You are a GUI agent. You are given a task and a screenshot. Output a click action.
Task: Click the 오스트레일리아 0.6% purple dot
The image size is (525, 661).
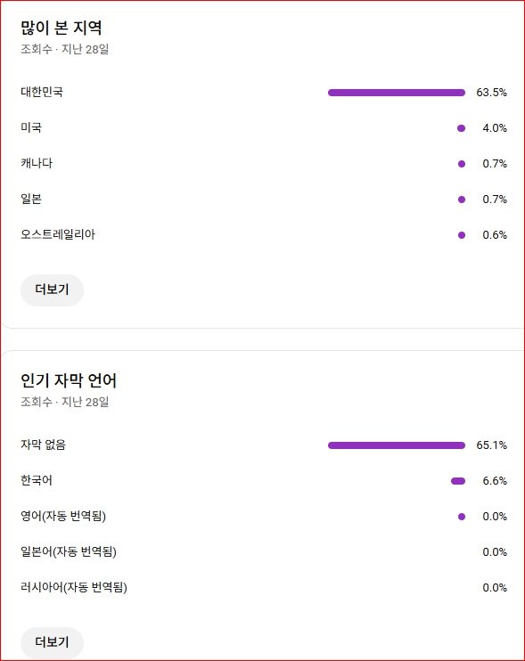[462, 235]
